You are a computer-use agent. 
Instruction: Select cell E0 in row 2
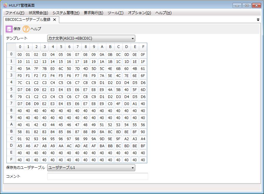point(53,69)
